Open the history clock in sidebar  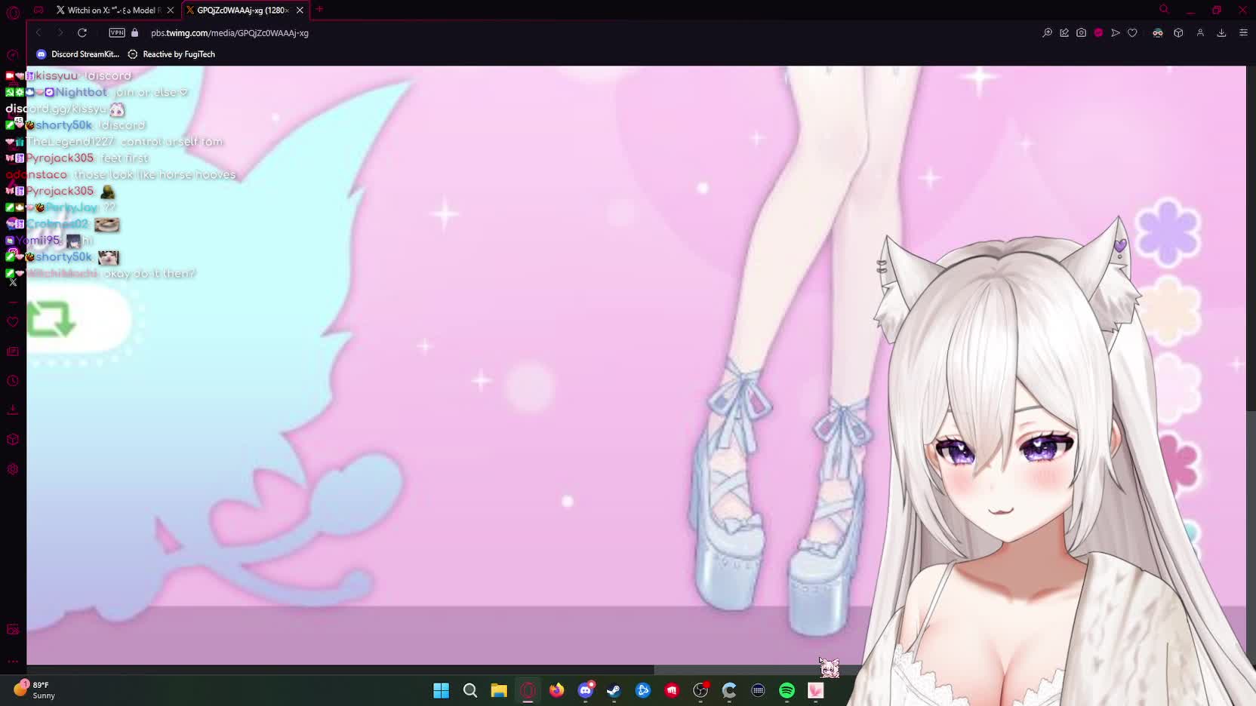(13, 381)
